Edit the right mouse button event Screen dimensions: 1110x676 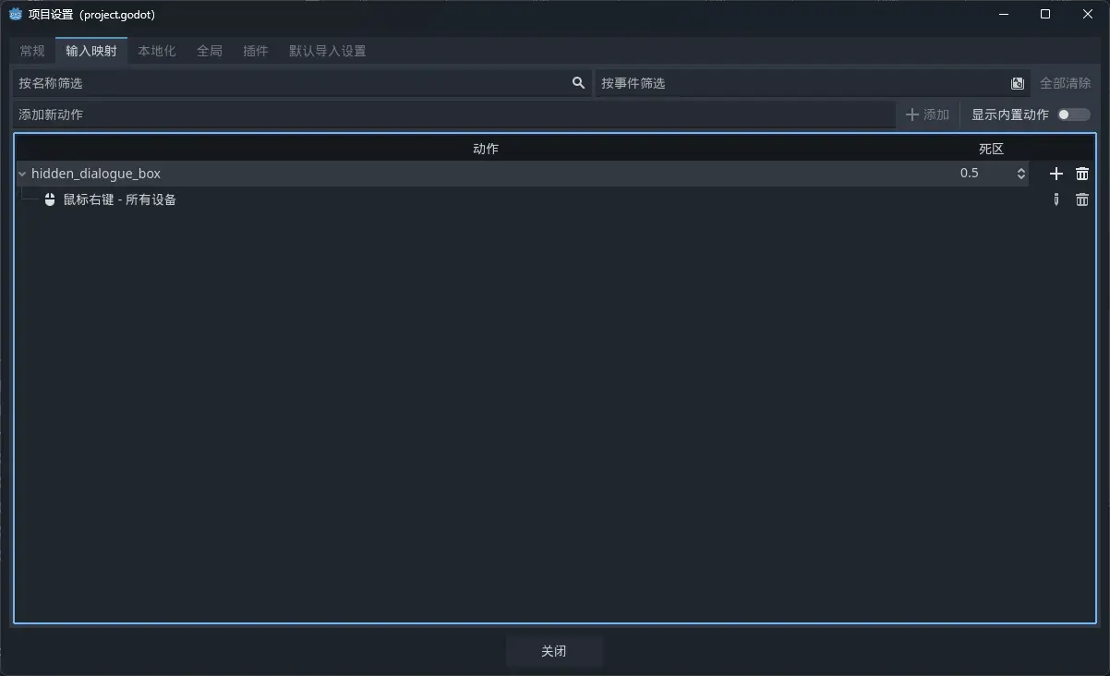(1056, 199)
